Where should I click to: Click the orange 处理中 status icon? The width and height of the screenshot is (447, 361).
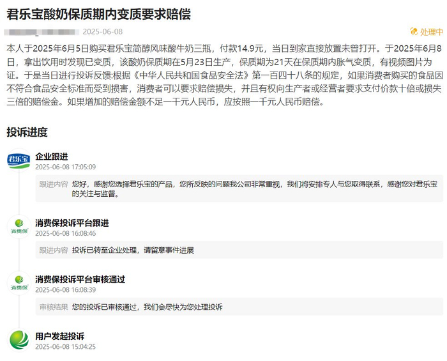point(414,32)
